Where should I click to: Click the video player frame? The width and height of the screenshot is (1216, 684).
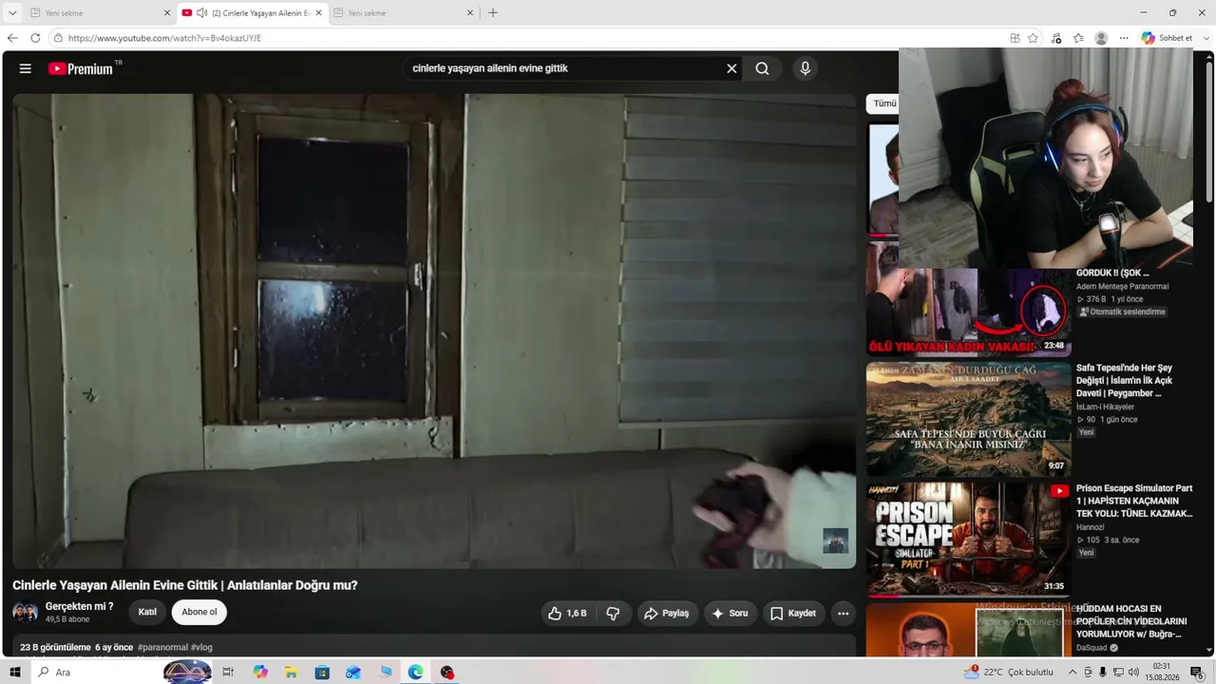(x=434, y=331)
